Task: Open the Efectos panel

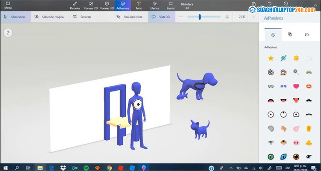Action: pos(155,5)
